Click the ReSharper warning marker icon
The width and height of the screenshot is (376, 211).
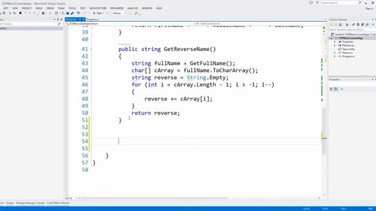click(324, 31)
